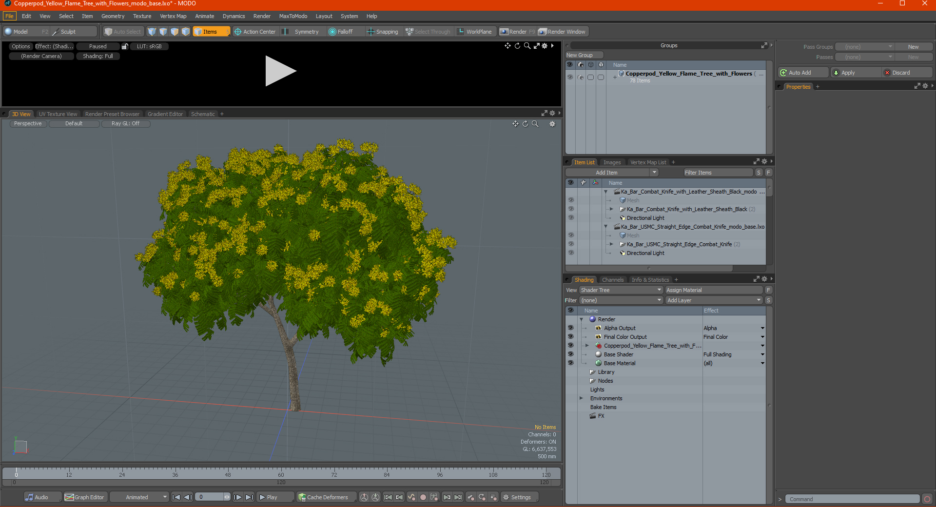
Task: Toggle Snapping
Action: tap(383, 32)
